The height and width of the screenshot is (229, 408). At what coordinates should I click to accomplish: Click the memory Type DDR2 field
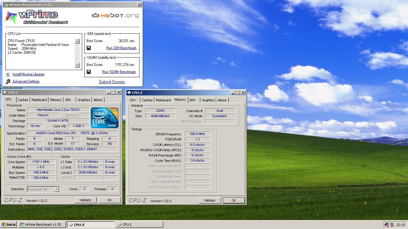point(160,111)
